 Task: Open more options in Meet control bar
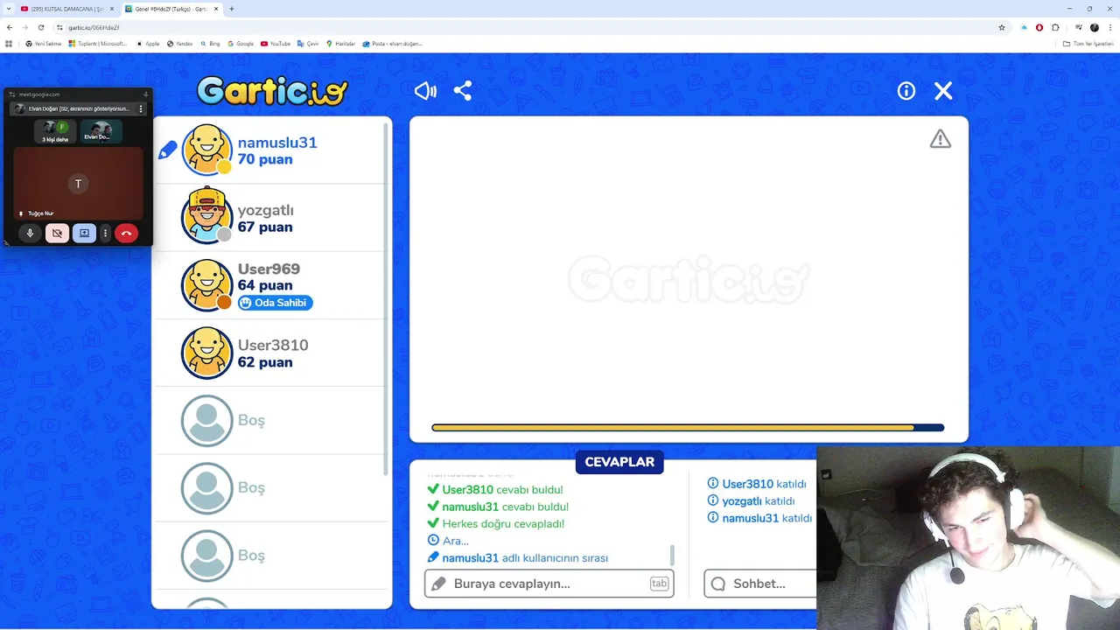[x=105, y=234]
